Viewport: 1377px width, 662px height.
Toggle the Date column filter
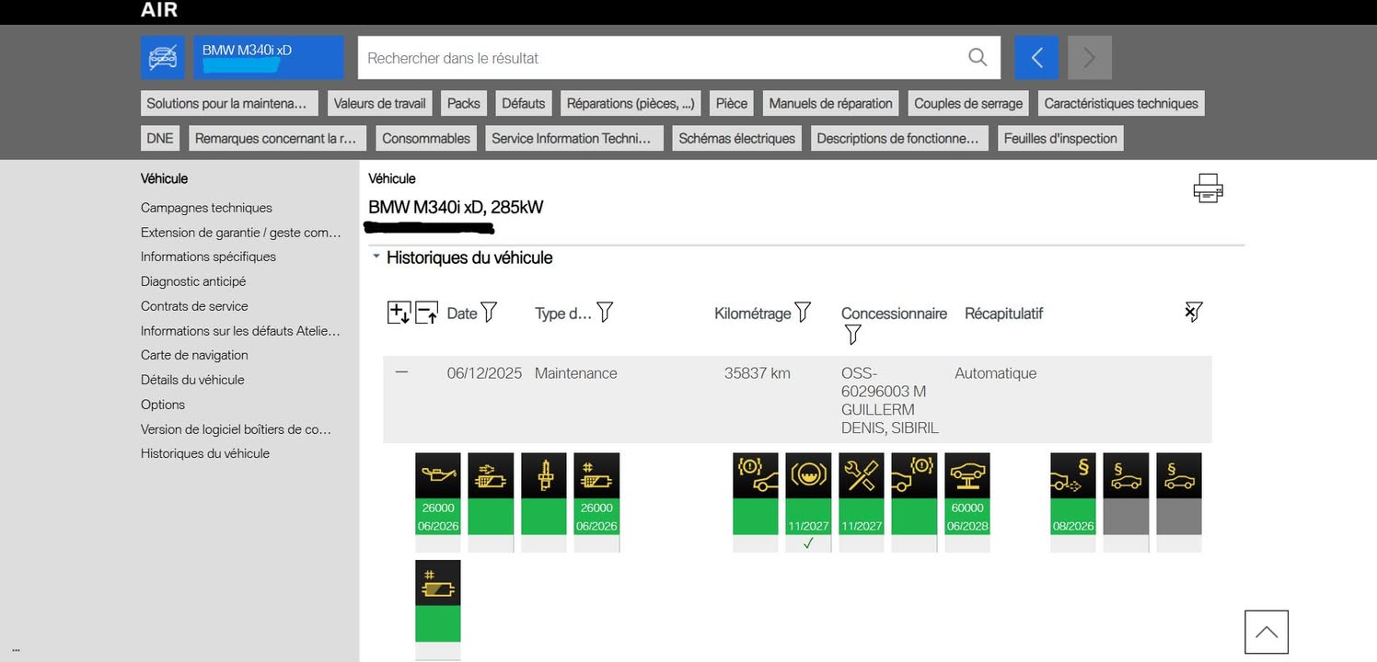(x=489, y=313)
